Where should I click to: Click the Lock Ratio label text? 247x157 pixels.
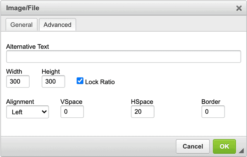click(x=100, y=82)
